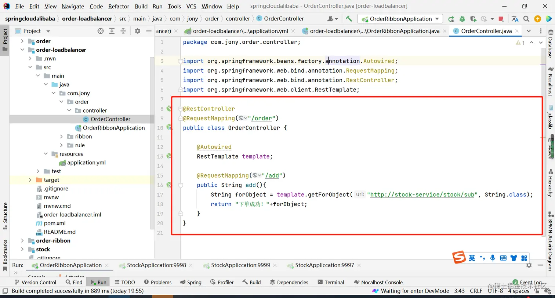Fold the import block on line 3

(180, 61)
